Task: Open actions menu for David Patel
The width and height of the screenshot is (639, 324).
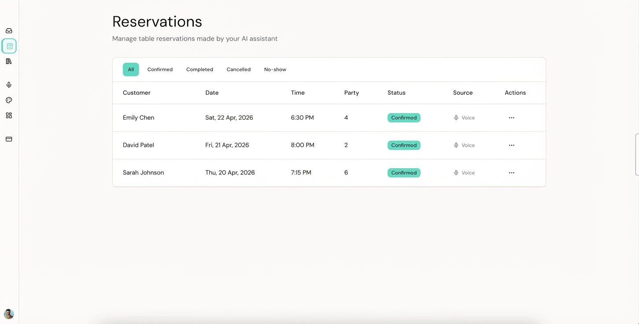Action: [511, 145]
